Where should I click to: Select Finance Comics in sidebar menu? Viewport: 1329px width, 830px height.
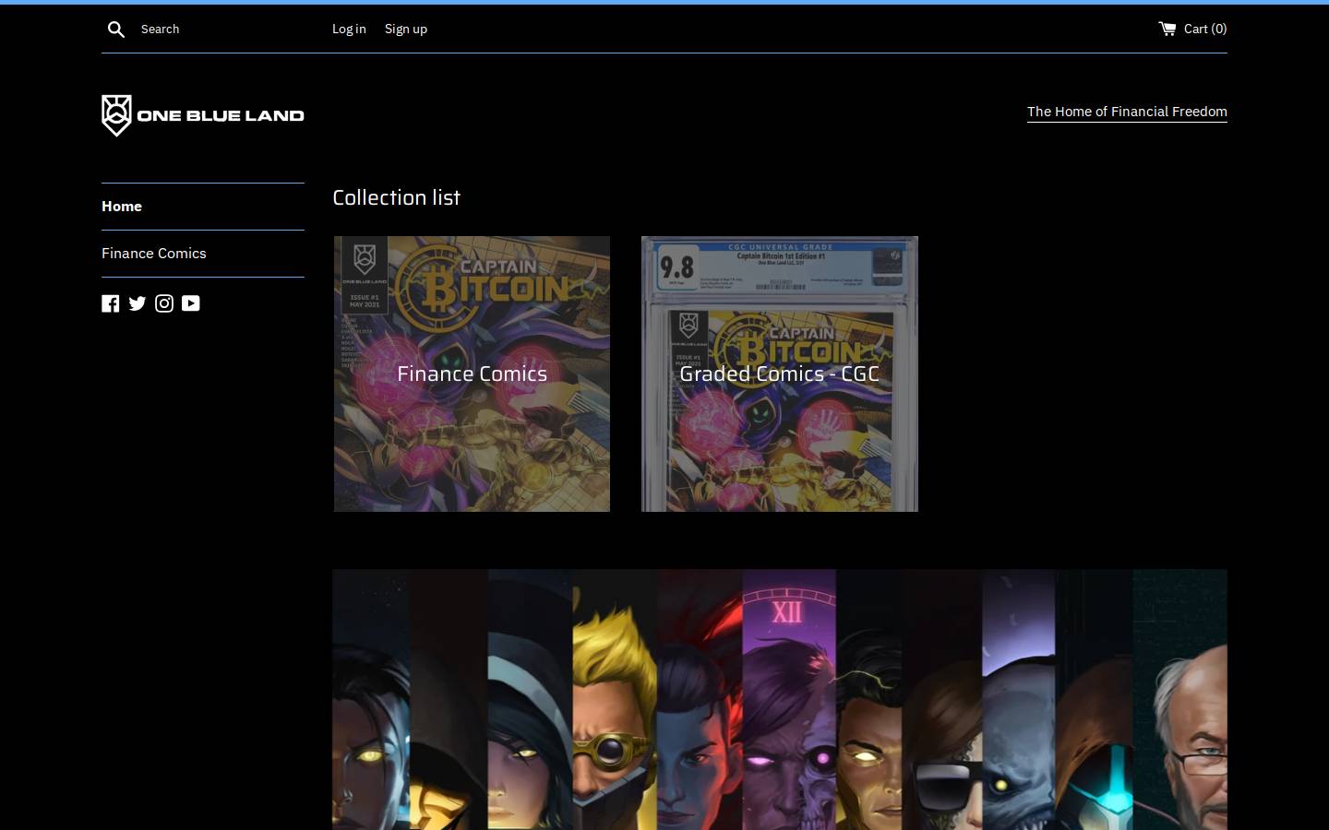[154, 254]
